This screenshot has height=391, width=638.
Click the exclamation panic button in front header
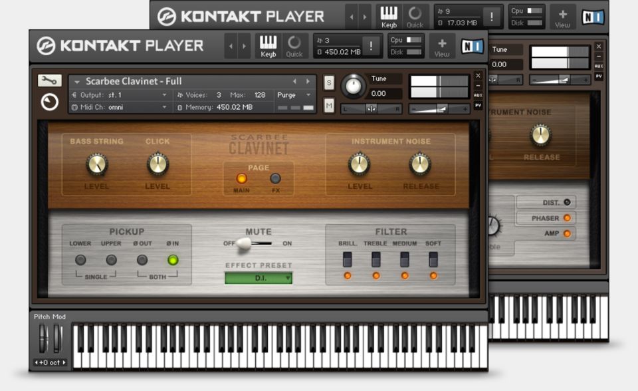[371, 47]
